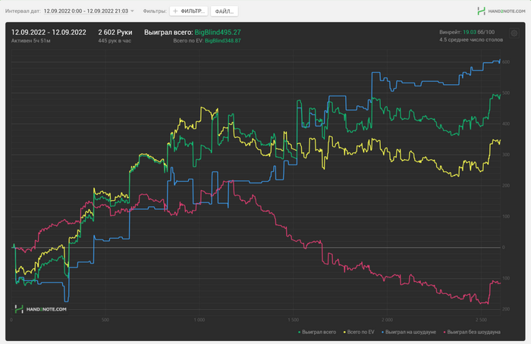Click the BigBlind495.27 total won value

click(218, 33)
